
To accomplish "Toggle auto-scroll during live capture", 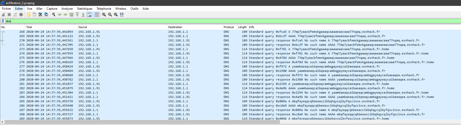I will [89, 15].
